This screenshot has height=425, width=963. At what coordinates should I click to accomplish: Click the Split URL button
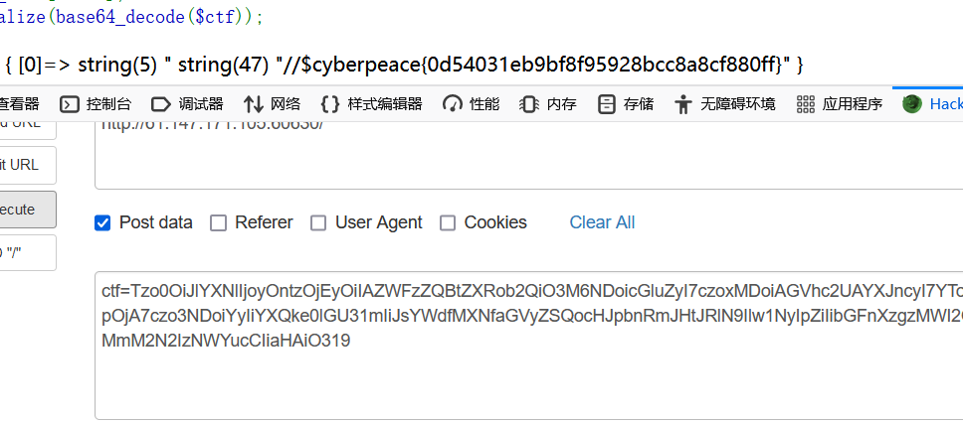pos(26,165)
